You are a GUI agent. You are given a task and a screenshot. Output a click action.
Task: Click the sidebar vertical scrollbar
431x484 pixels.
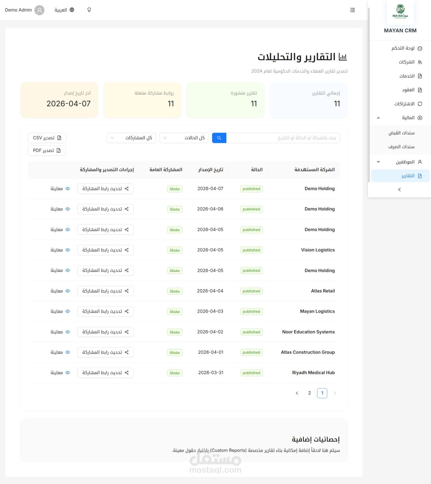pyautogui.click(x=369, y=95)
